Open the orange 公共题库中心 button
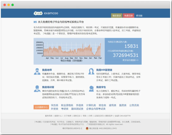The height and width of the screenshot is (135, 172). pos(41,107)
